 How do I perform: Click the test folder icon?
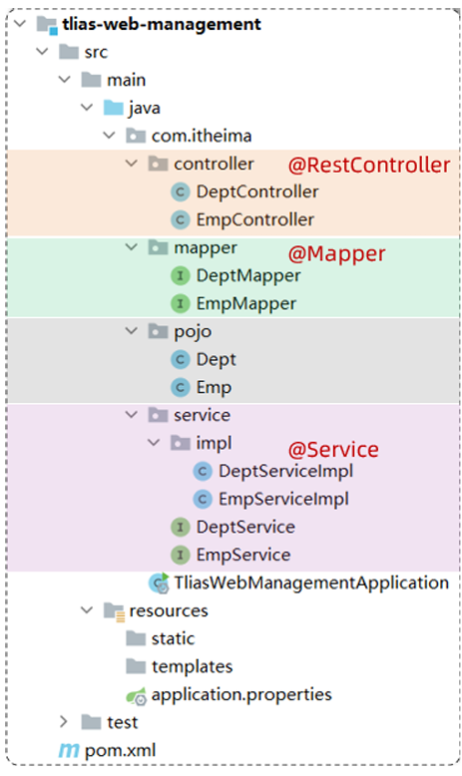coord(91,722)
